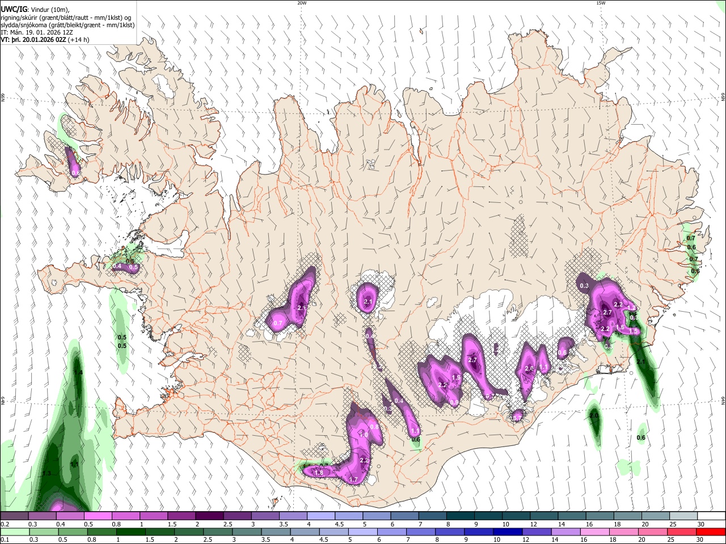Select the '1.3' value in green rain band
The image size is (726, 544).
[x=47, y=473]
